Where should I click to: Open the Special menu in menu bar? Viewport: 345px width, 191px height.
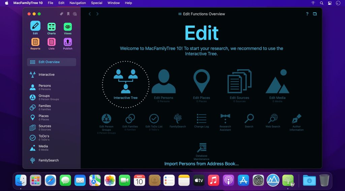pyautogui.click(x=97, y=3)
